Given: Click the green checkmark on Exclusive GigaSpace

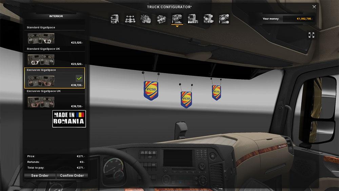Looking at the screenshot, I should coord(79,78).
